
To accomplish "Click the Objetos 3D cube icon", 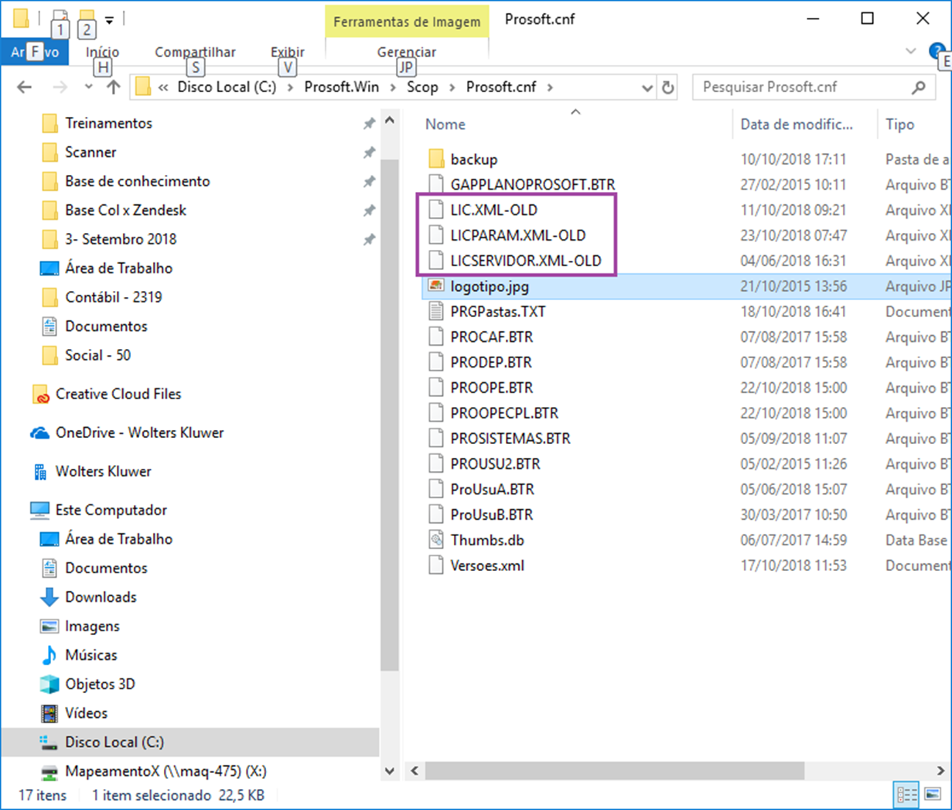I will click(x=49, y=684).
